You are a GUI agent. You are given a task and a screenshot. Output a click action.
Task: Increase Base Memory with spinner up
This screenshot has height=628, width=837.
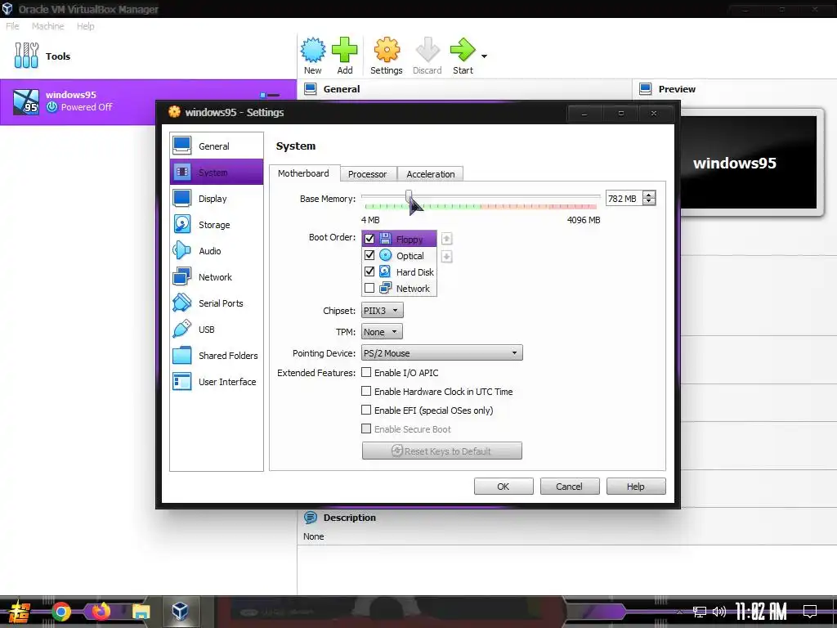tap(649, 195)
